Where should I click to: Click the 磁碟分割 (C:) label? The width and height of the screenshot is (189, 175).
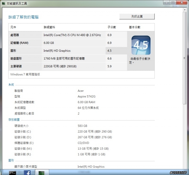23,131
